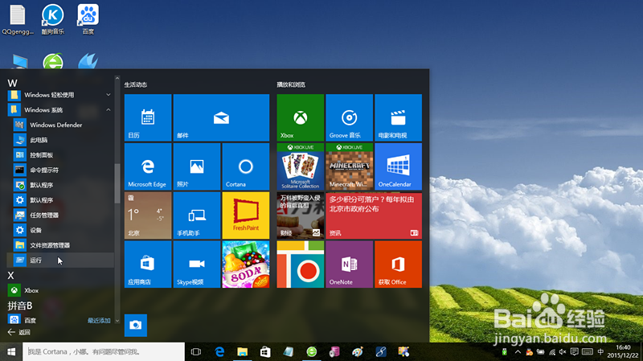Open 文件资源管理器 in the app list
The width and height of the screenshot is (643, 361).
[59, 245]
